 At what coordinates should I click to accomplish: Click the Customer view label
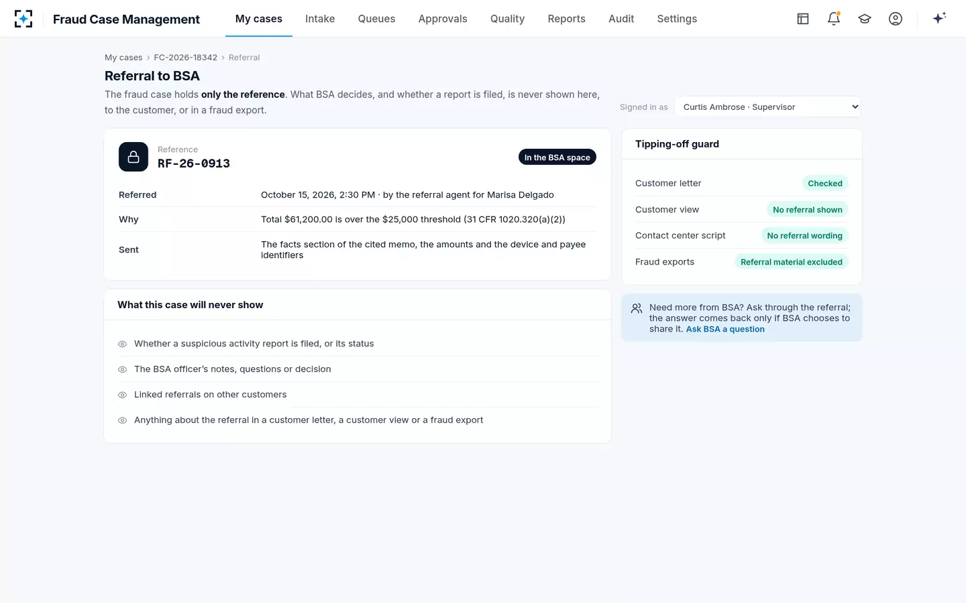pyautogui.click(x=667, y=210)
